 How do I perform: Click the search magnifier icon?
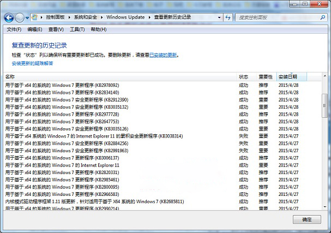[x=323, y=17]
